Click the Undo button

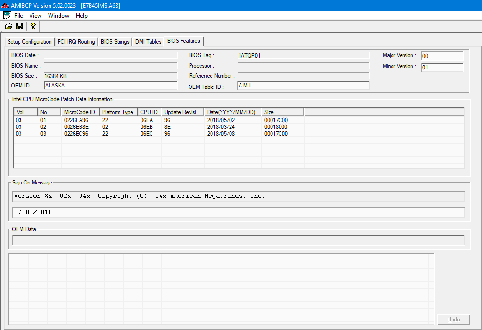tap(453, 320)
